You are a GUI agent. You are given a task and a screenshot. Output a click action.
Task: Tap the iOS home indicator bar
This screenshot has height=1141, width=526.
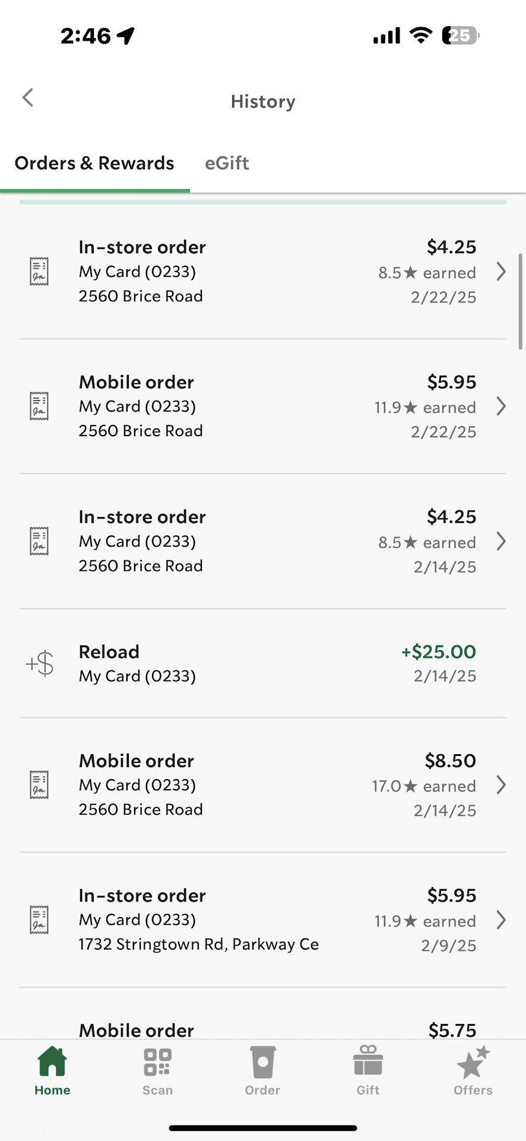263,1127
